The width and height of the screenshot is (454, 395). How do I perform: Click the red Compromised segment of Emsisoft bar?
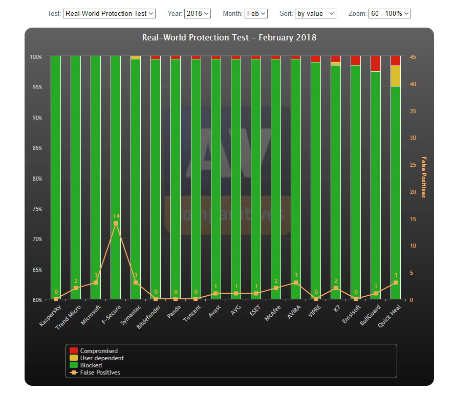[x=356, y=60]
